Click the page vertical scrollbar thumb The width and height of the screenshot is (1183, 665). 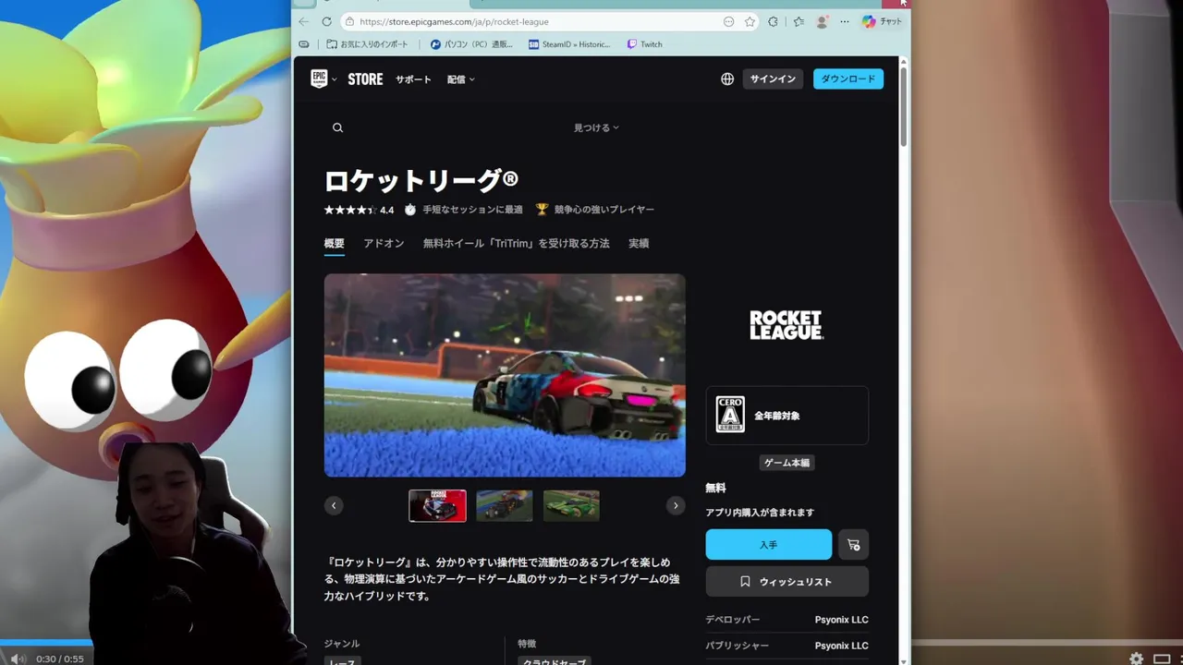pyautogui.click(x=903, y=105)
